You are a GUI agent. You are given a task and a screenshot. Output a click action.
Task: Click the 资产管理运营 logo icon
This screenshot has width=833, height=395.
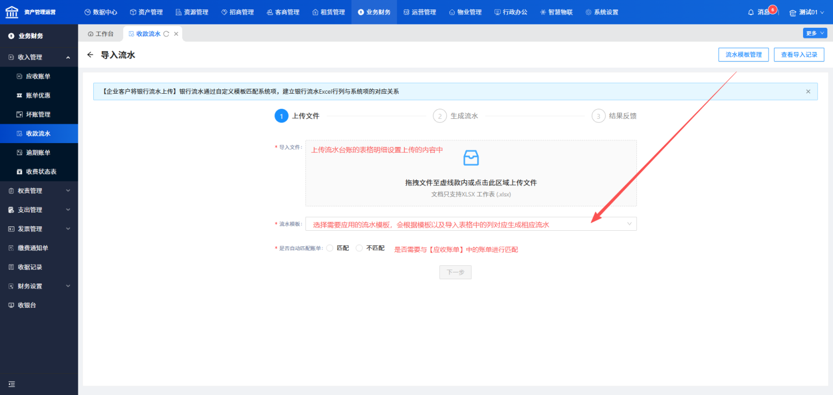coord(12,12)
